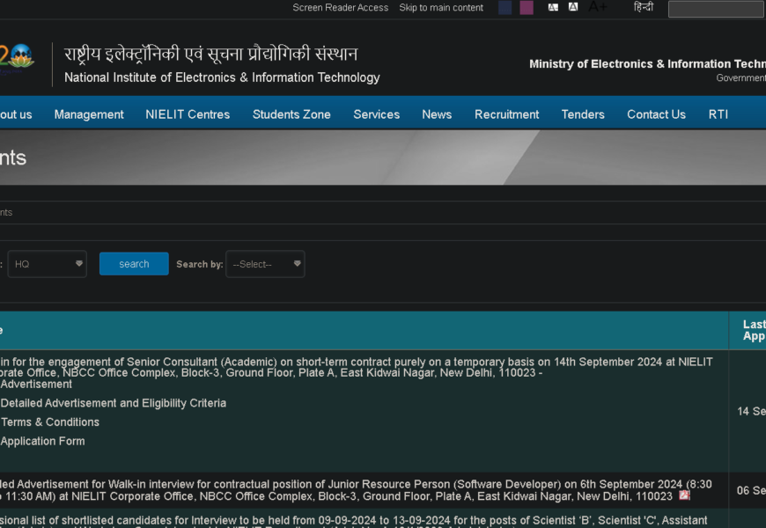The image size is (766, 528).
Task: Click Ministry of Electronics & Information Technology heading
Action: tap(647, 64)
